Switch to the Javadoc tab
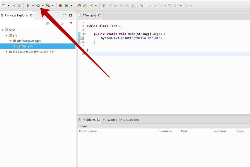This screenshot has width=250, height=167. point(111,120)
